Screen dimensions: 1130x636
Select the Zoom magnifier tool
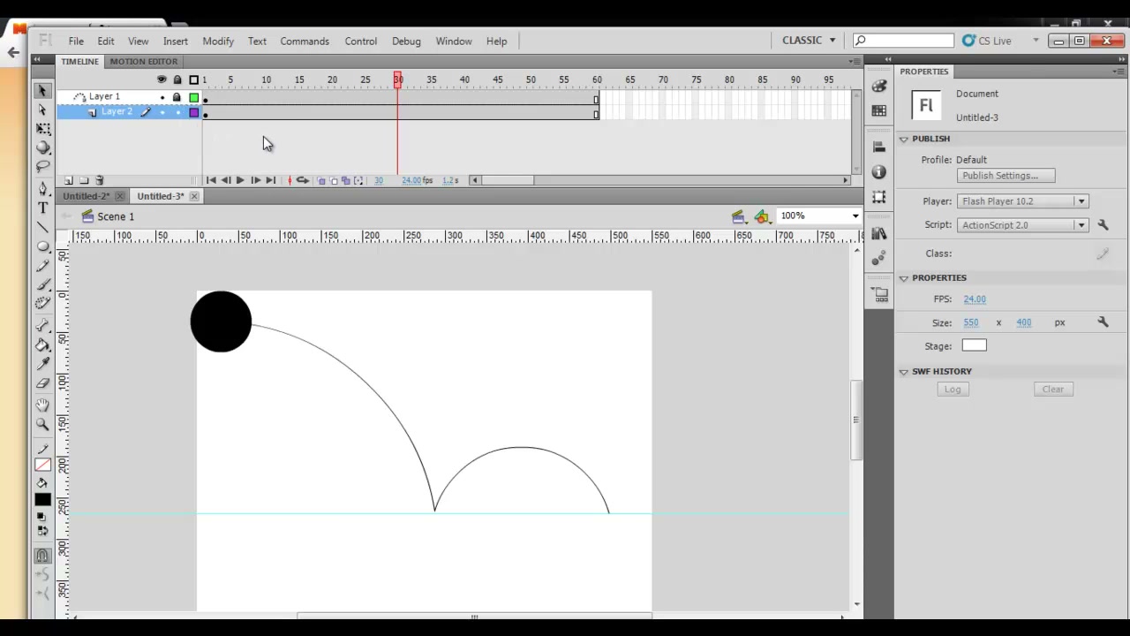point(42,425)
